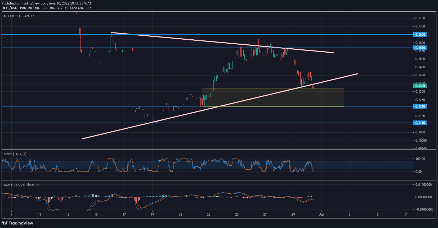Click date 27 on time axis
The image size is (438, 228).
tap(265, 215)
